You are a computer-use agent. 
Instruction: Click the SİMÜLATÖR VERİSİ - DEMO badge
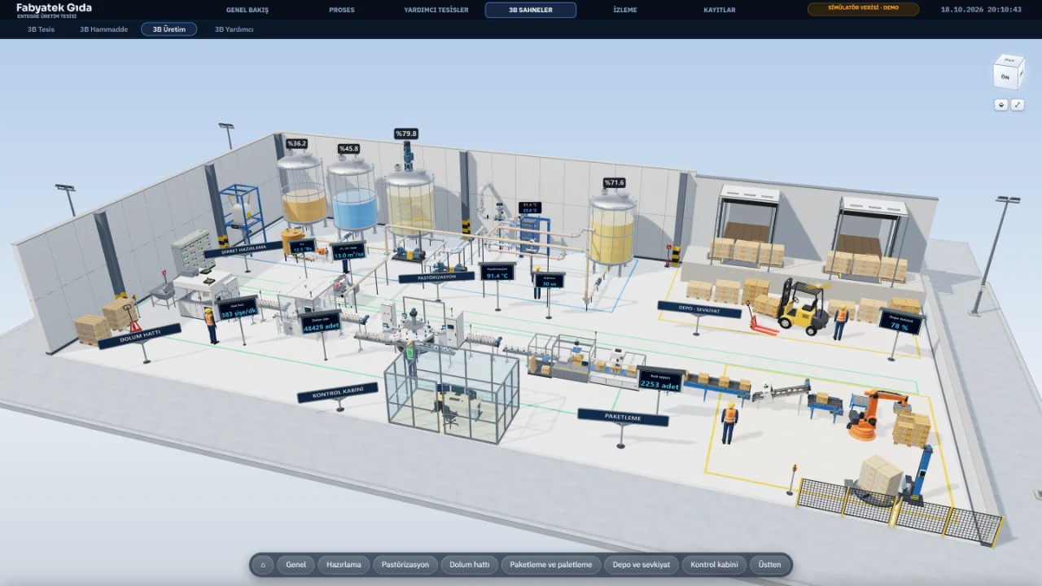tap(863, 9)
